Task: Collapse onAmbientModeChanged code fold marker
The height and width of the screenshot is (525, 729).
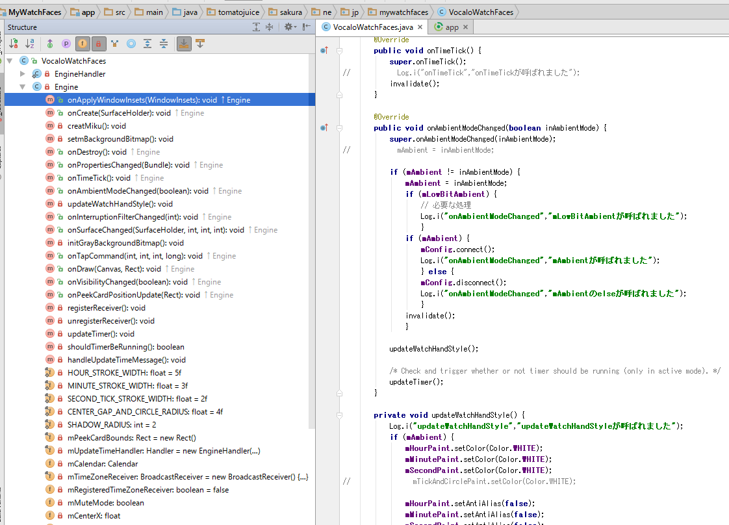Action: tap(339, 128)
